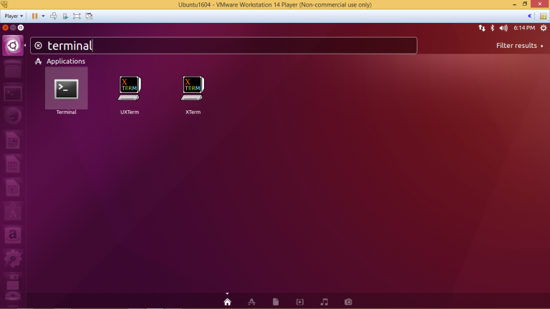550x309 pixels.
Task: Open Files from the Unity launcher
Action: coord(13,69)
